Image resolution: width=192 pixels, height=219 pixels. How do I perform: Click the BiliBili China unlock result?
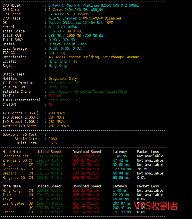click(x=89, y=92)
